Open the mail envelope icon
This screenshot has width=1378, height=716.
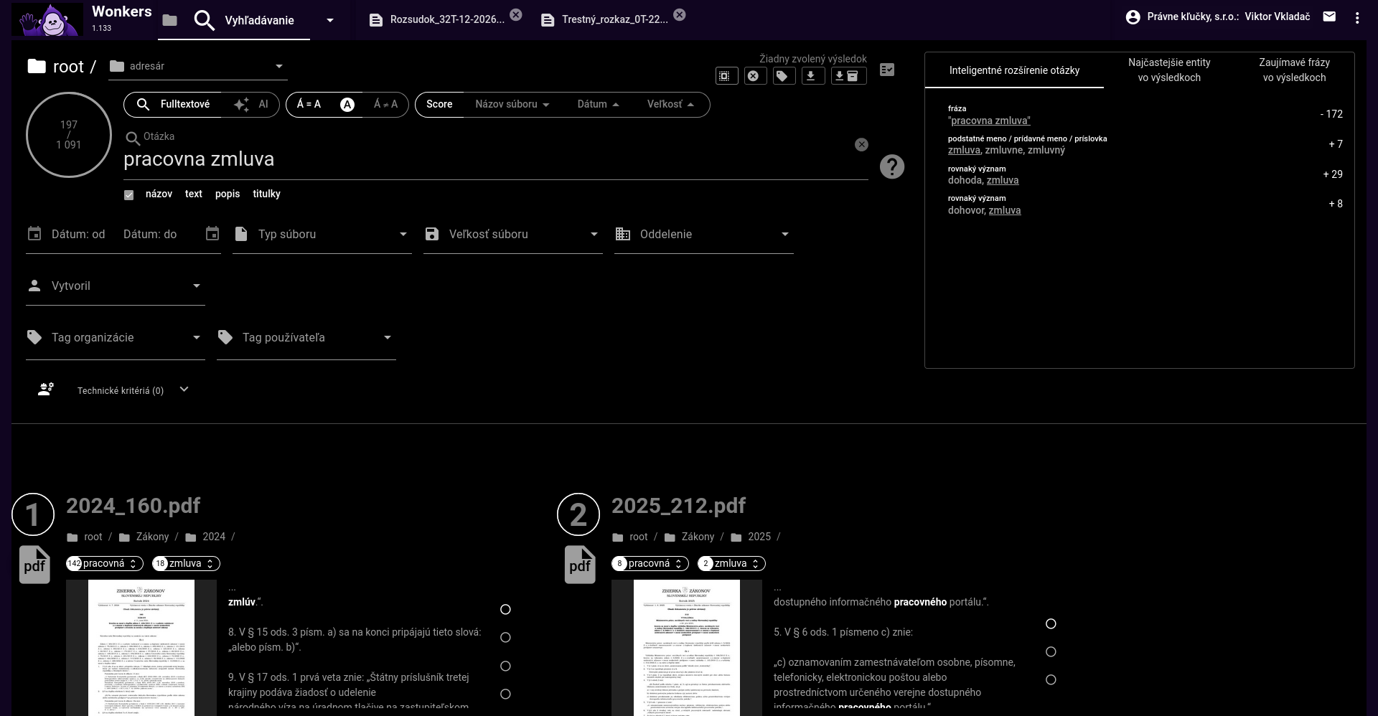pos(1329,17)
